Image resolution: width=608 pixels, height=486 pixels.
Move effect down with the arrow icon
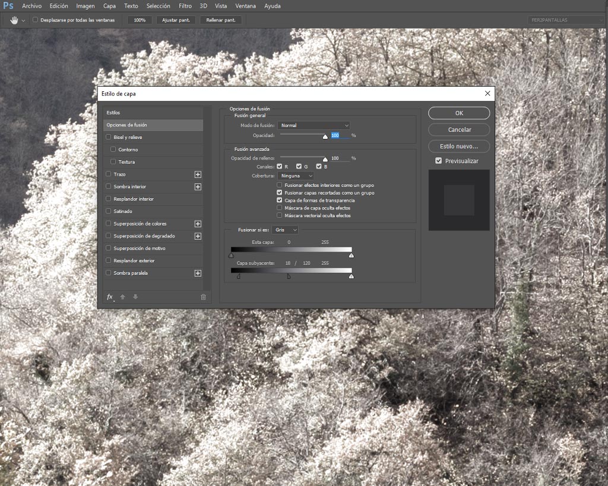click(x=135, y=297)
